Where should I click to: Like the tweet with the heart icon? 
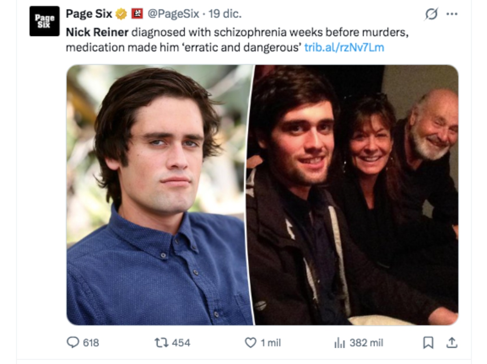pyautogui.click(x=250, y=343)
